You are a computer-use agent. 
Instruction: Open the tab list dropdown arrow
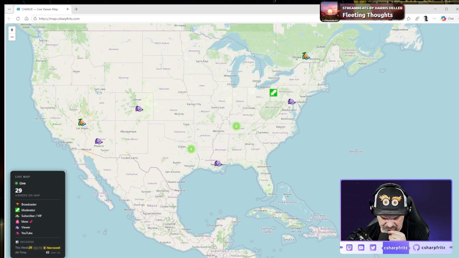(x=9, y=9)
